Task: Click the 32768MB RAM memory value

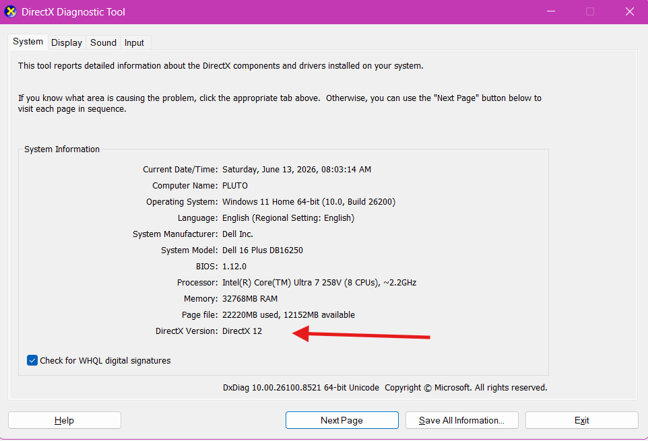Action: [x=250, y=298]
